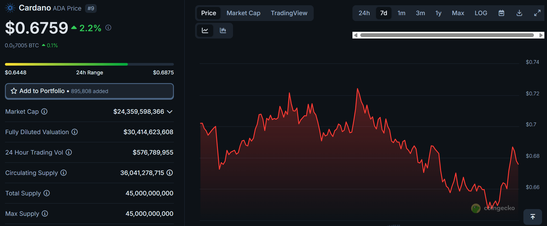This screenshot has width=547, height=226.
Task: Click Add to Portfolio button
Action: 89,91
